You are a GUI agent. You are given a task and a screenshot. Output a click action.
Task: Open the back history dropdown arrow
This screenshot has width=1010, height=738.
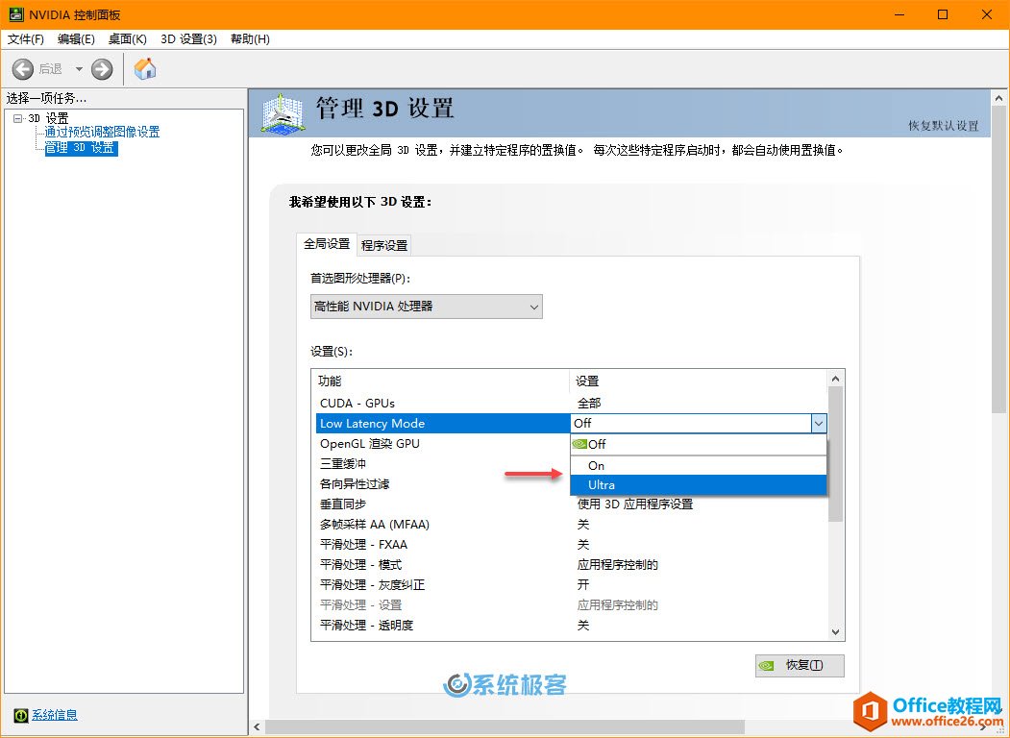(79, 69)
